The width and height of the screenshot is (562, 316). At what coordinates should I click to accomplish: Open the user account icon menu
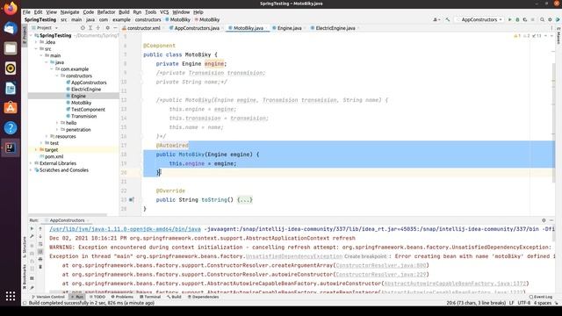coord(436,19)
